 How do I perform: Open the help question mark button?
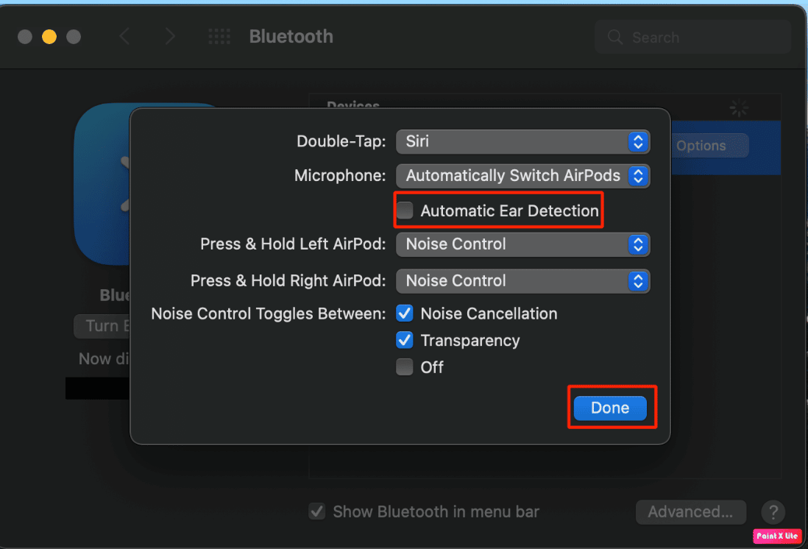[x=773, y=512]
